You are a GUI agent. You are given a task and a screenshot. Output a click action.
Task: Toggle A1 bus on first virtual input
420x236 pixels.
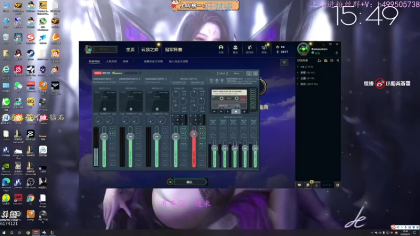184,128
